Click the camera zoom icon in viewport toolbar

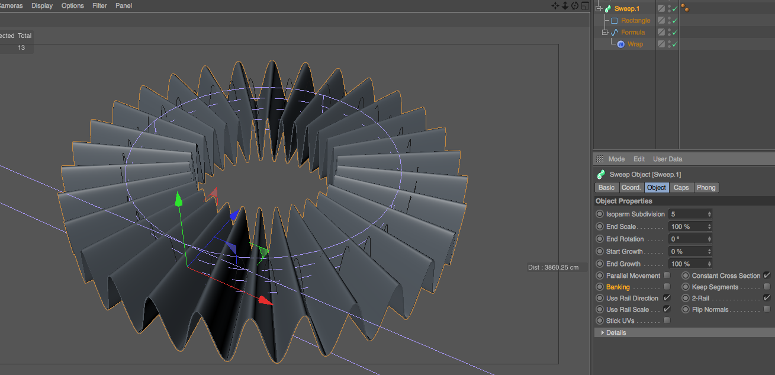click(x=565, y=5)
